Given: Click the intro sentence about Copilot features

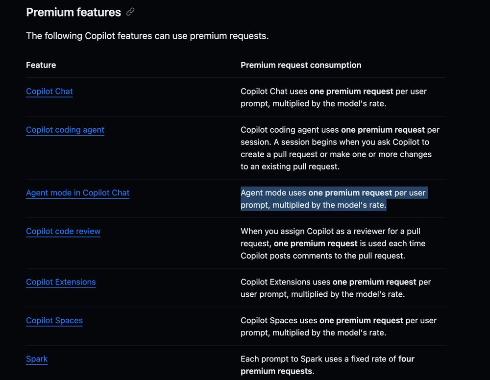Looking at the screenshot, I should pyautogui.click(x=147, y=36).
